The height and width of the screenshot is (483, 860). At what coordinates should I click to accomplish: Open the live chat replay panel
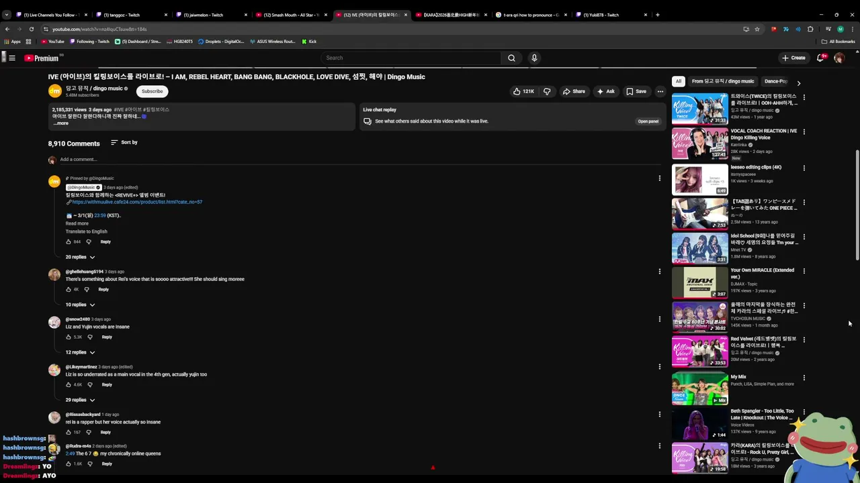point(648,121)
